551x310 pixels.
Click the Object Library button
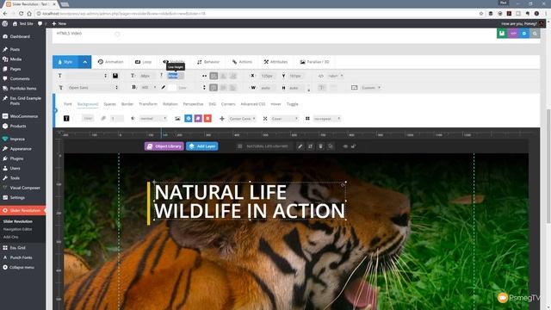point(164,146)
